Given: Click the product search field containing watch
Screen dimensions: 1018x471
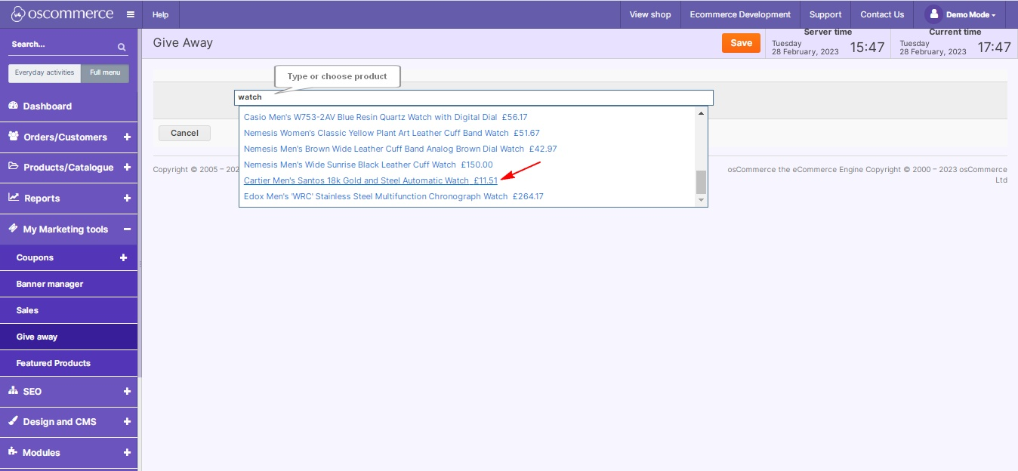Looking at the screenshot, I should coord(474,97).
